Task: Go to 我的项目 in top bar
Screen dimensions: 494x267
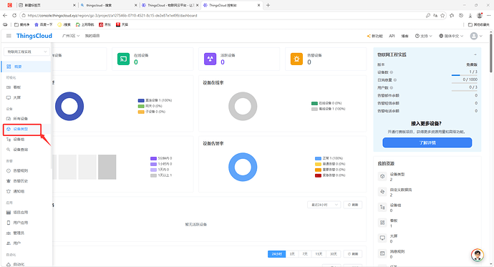Action: (92, 36)
